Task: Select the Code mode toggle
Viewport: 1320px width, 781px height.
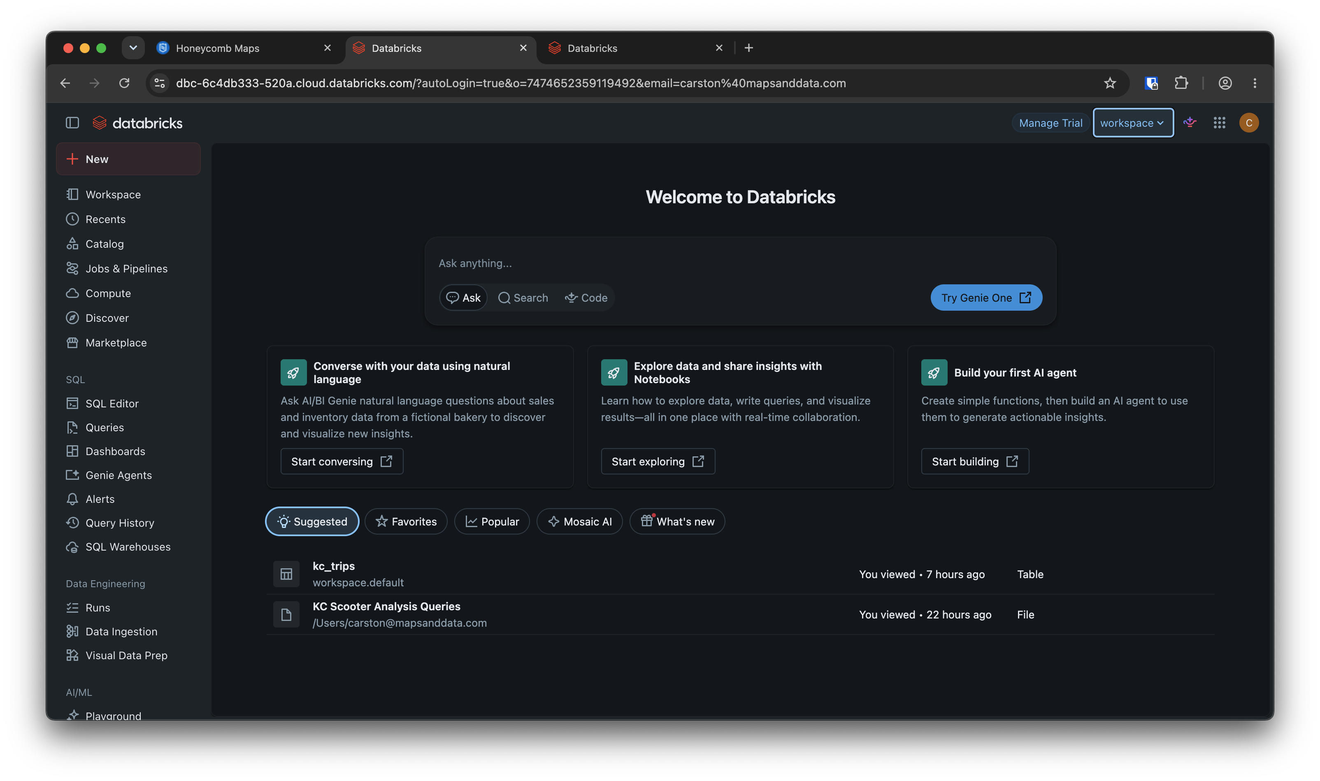Action: pos(586,298)
